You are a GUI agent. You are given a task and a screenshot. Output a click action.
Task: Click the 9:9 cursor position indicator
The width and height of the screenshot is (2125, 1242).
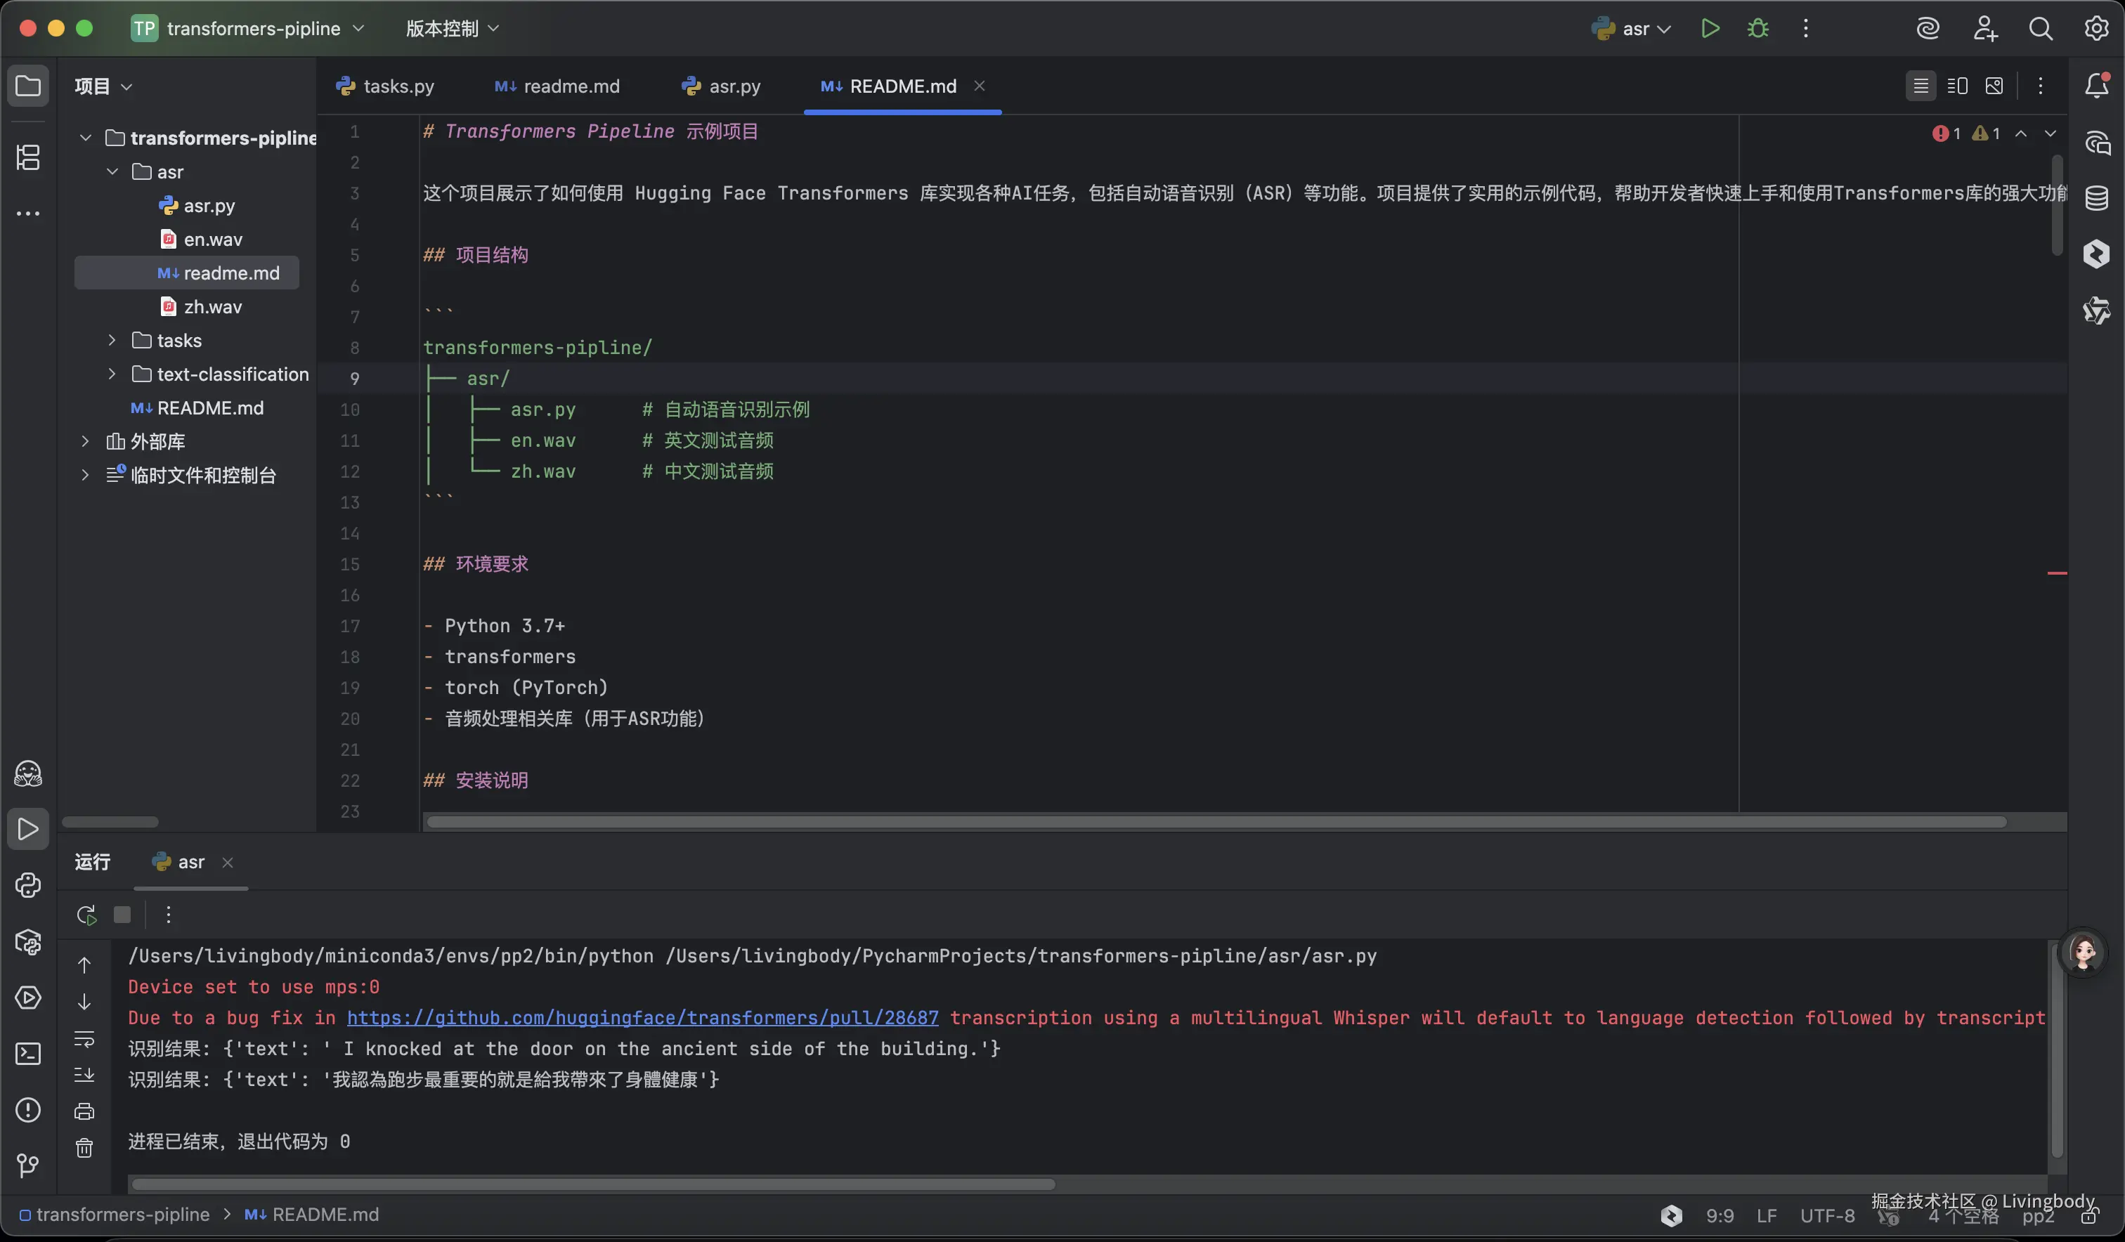(x=1720, y=1216)
